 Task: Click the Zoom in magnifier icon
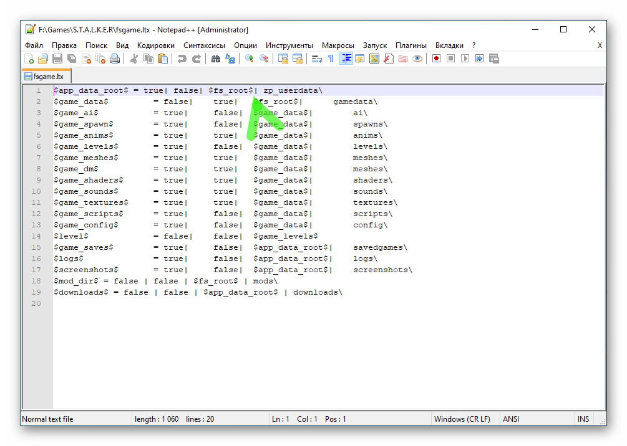(249, 59)
